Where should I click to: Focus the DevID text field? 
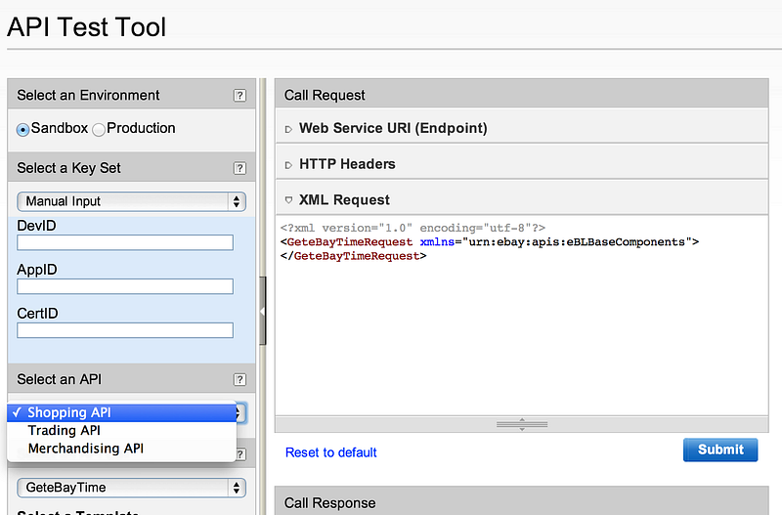[x=125, y=242]
